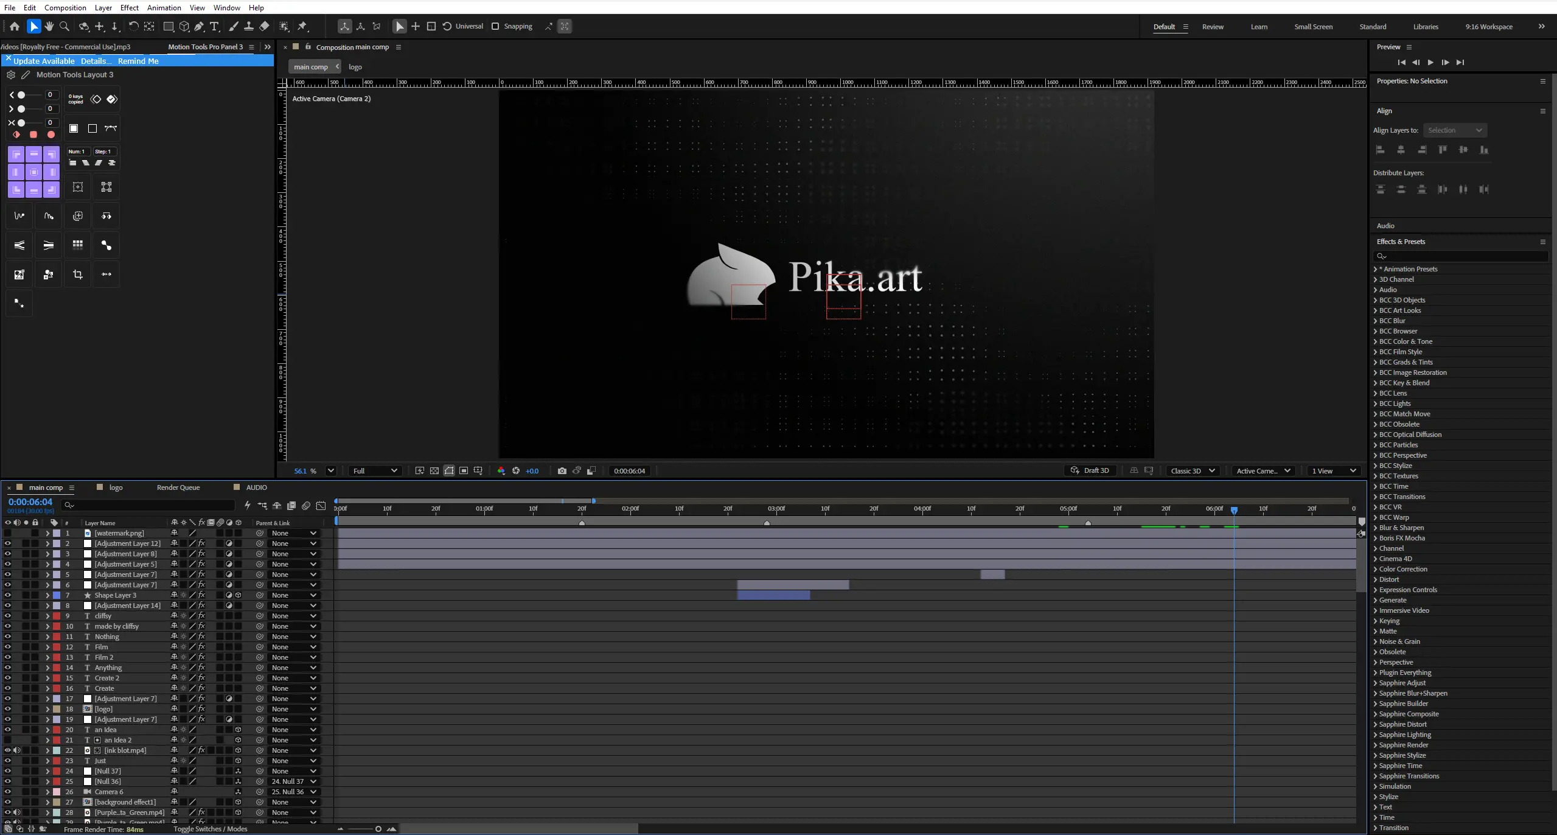Hide Shape Layer 3 visibility

(7, 595)
